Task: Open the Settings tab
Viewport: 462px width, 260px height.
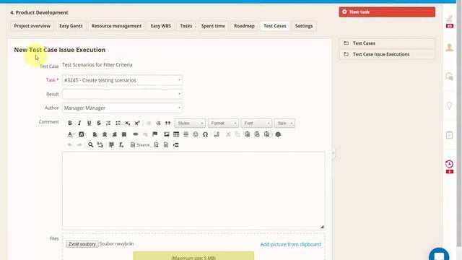Action: (304, 26)
